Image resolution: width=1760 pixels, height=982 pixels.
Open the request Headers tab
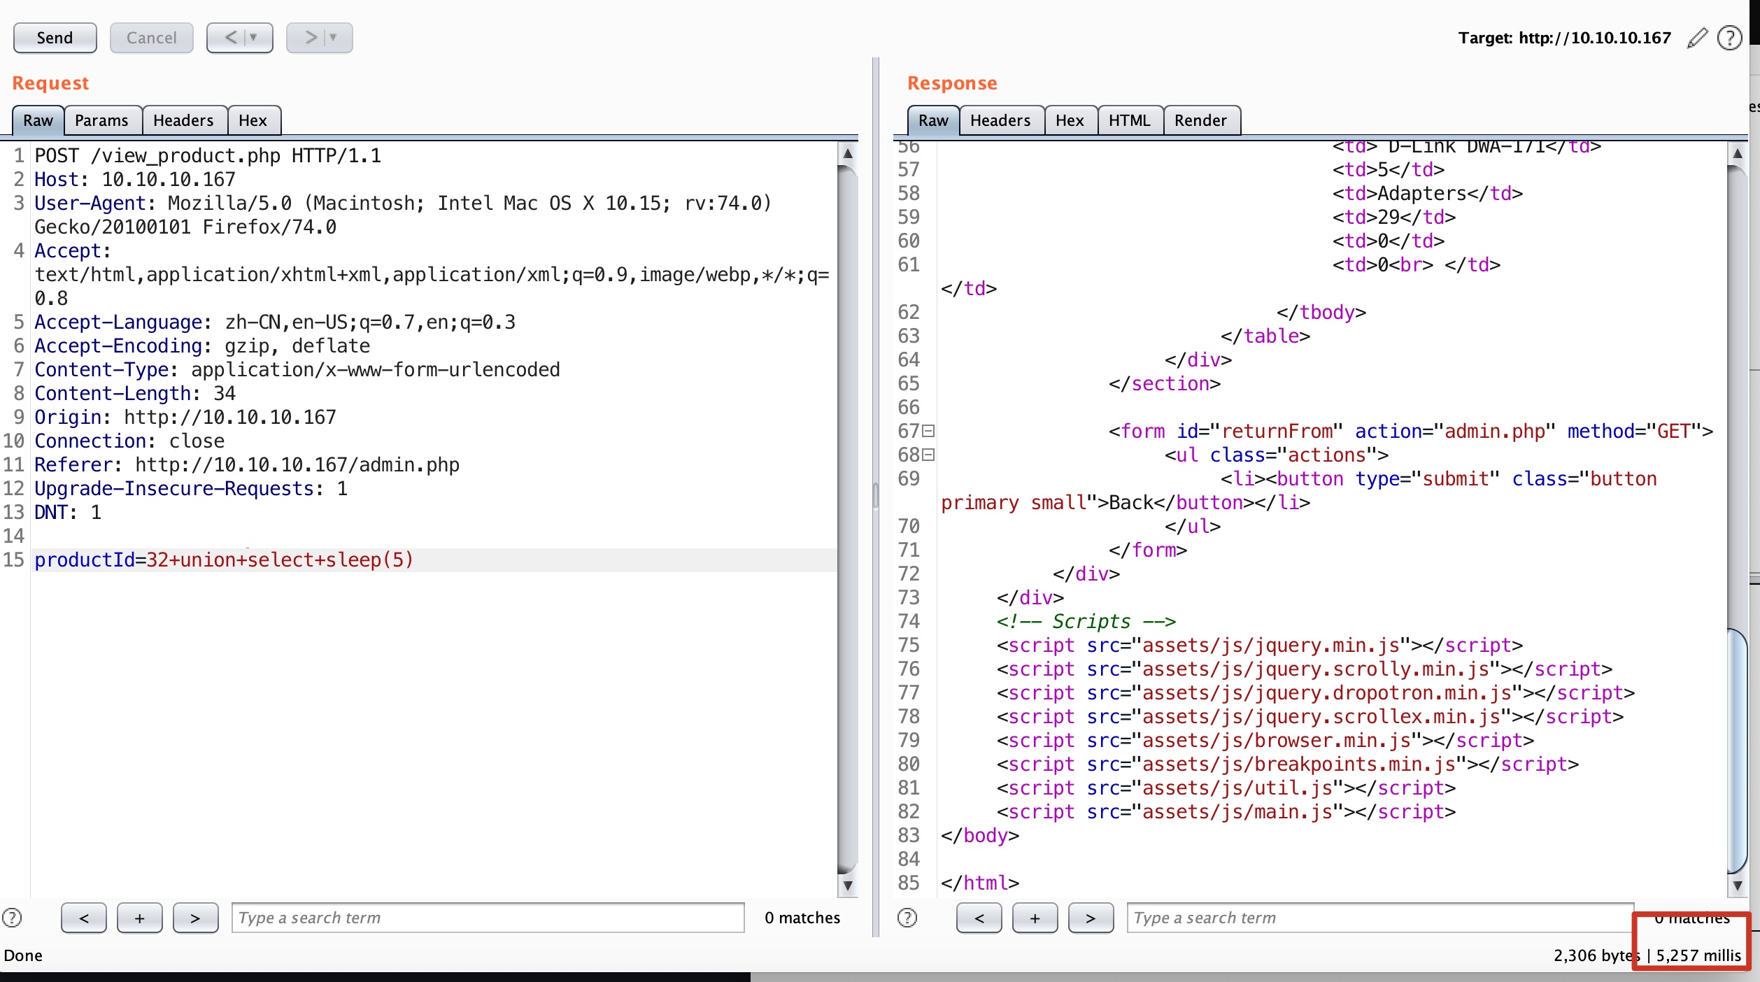(183, 120)
